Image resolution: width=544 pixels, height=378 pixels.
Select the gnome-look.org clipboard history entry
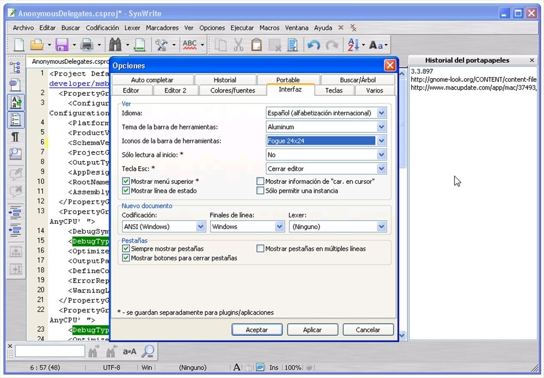pyautogui.click(x=474, y=79)
